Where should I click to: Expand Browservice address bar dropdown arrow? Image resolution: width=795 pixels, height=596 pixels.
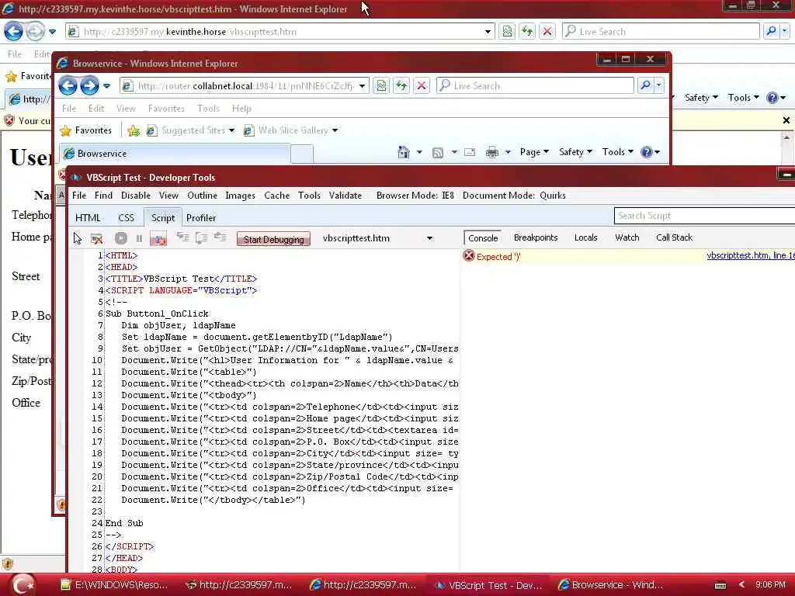362,86
